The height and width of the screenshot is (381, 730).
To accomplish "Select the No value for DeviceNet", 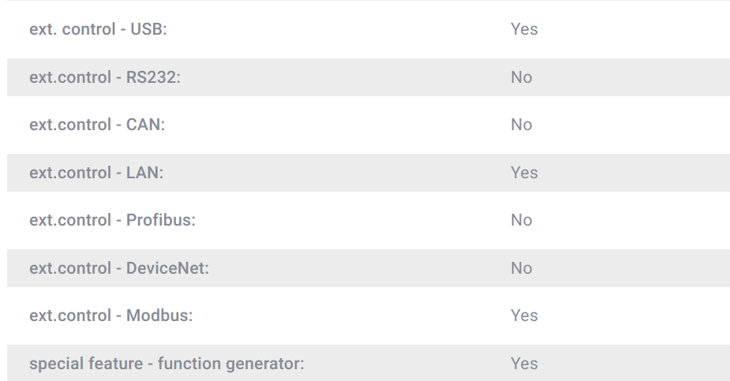I will coord(522,268).
